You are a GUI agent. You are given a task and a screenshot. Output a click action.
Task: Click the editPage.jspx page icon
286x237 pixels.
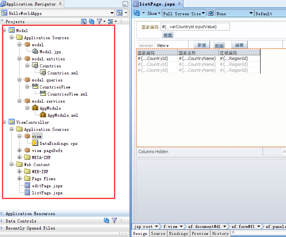pyautogui.click(x=27, y=185)
